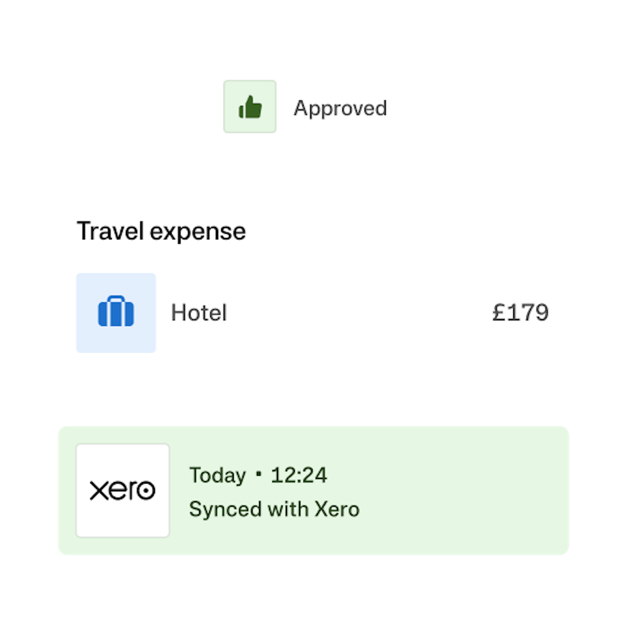Click the blue suitcase hotel icon
The image size is (626, 626).
[116, 312]
